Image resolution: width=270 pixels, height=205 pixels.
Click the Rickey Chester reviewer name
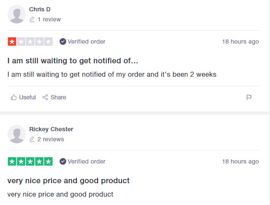click(x=51, y=129)
